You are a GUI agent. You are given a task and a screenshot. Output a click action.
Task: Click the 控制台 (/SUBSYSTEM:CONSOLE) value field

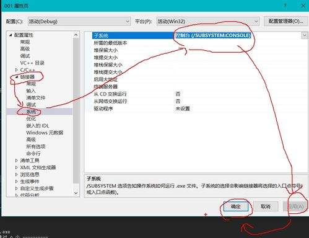(x=213, y=35)
